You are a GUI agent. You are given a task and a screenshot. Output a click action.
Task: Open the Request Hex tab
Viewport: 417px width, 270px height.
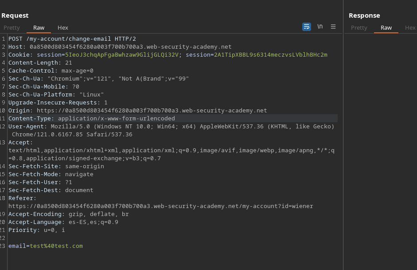click(x=63, y=28)
